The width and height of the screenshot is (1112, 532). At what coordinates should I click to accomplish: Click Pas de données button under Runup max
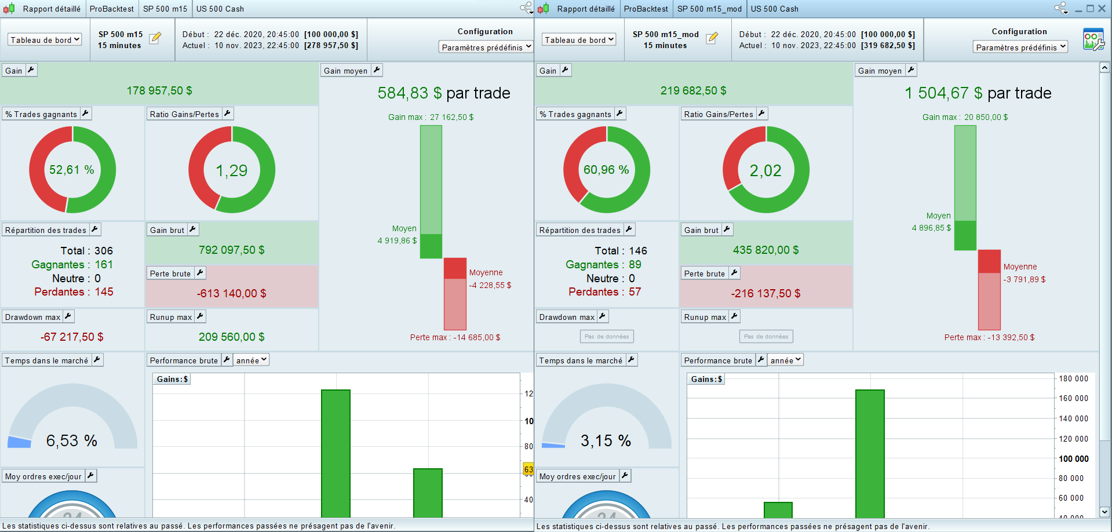766,336
